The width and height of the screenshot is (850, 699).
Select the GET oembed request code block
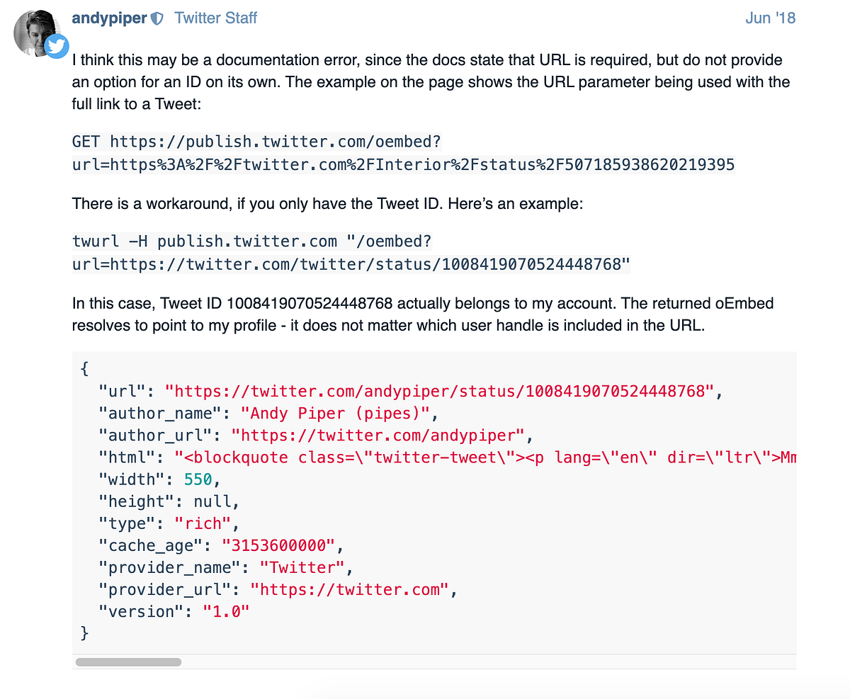click(x=403, y=152)
